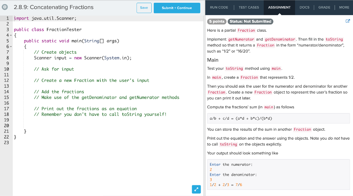Click the '5 points' badge
Viewport: 353px width, 196px height.
click(x=216, y=21)
